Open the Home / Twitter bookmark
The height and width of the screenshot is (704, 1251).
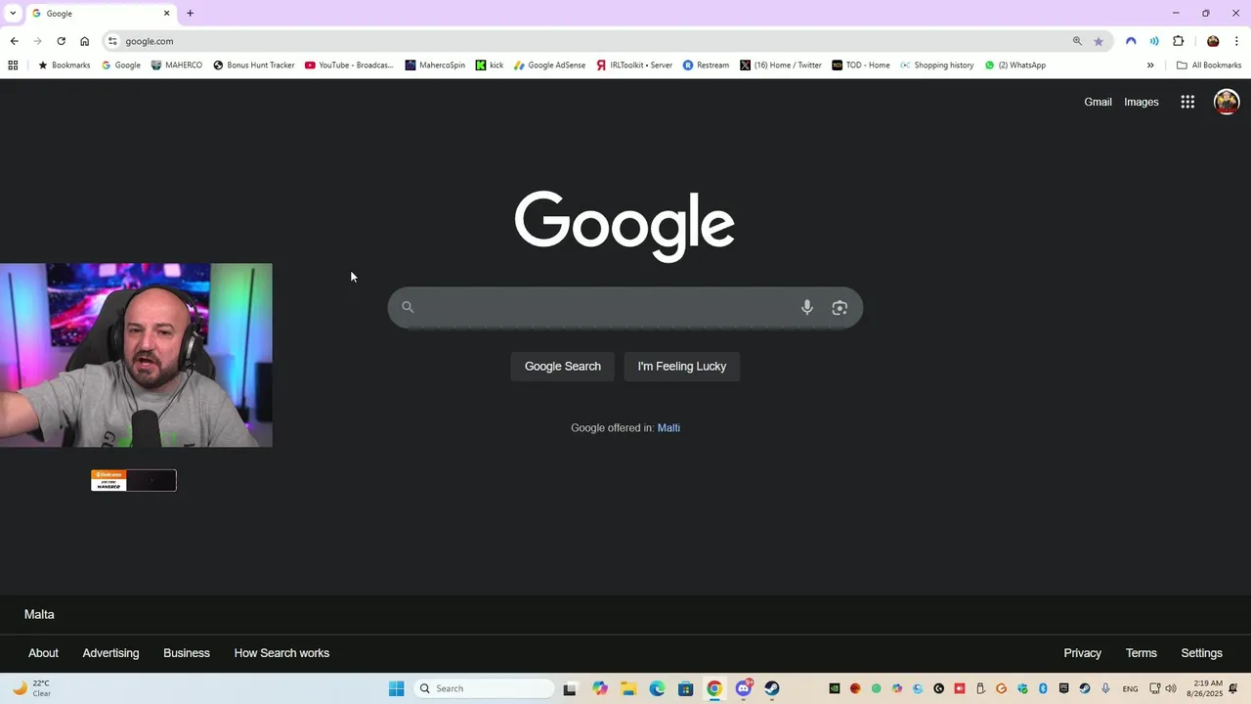tap(781, 65)
